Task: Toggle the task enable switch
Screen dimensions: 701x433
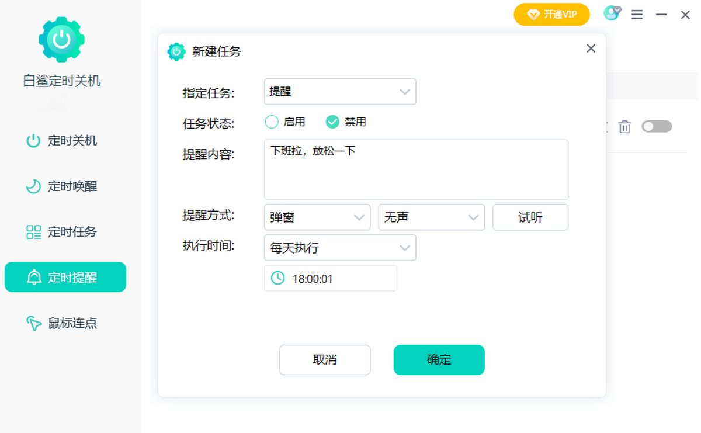Action: (x=657, y=126)
